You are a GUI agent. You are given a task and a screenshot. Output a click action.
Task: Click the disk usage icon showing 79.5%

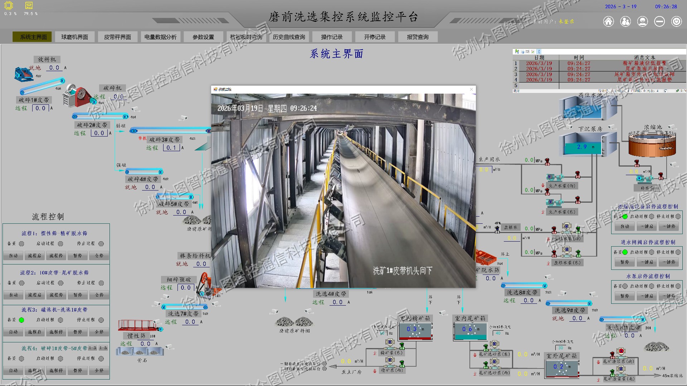(29, 5)
